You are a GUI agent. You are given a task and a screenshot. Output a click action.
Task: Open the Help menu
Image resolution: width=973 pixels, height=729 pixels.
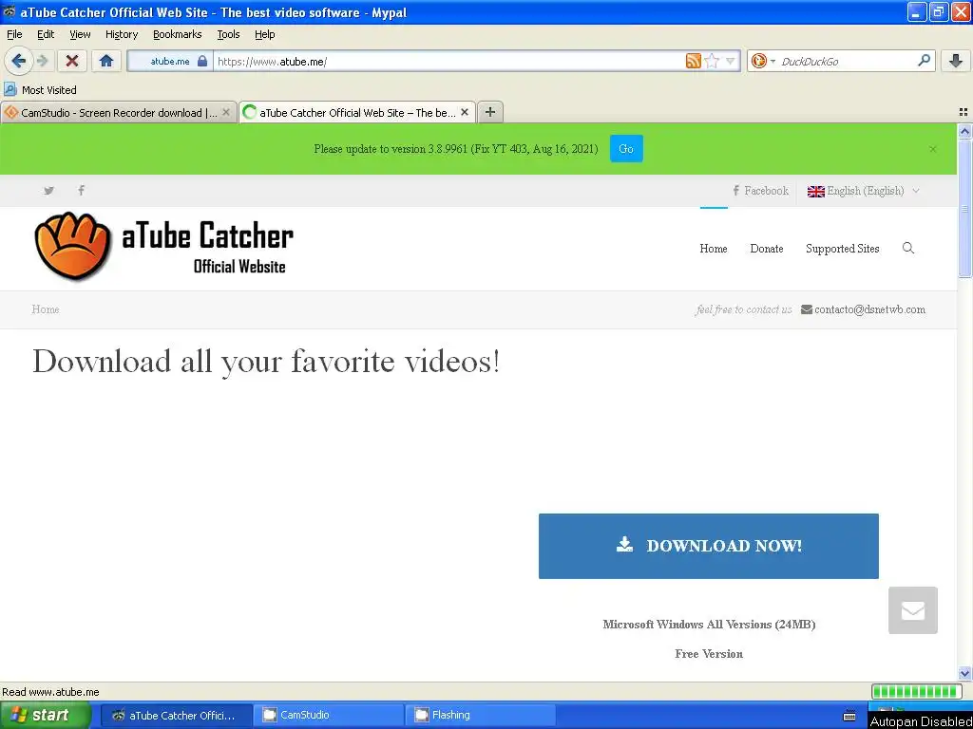265,34
